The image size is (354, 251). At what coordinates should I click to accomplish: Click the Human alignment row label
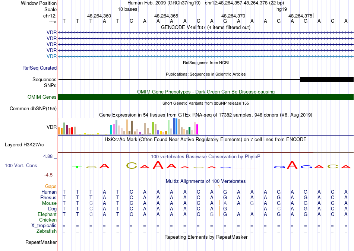[49, 192]
